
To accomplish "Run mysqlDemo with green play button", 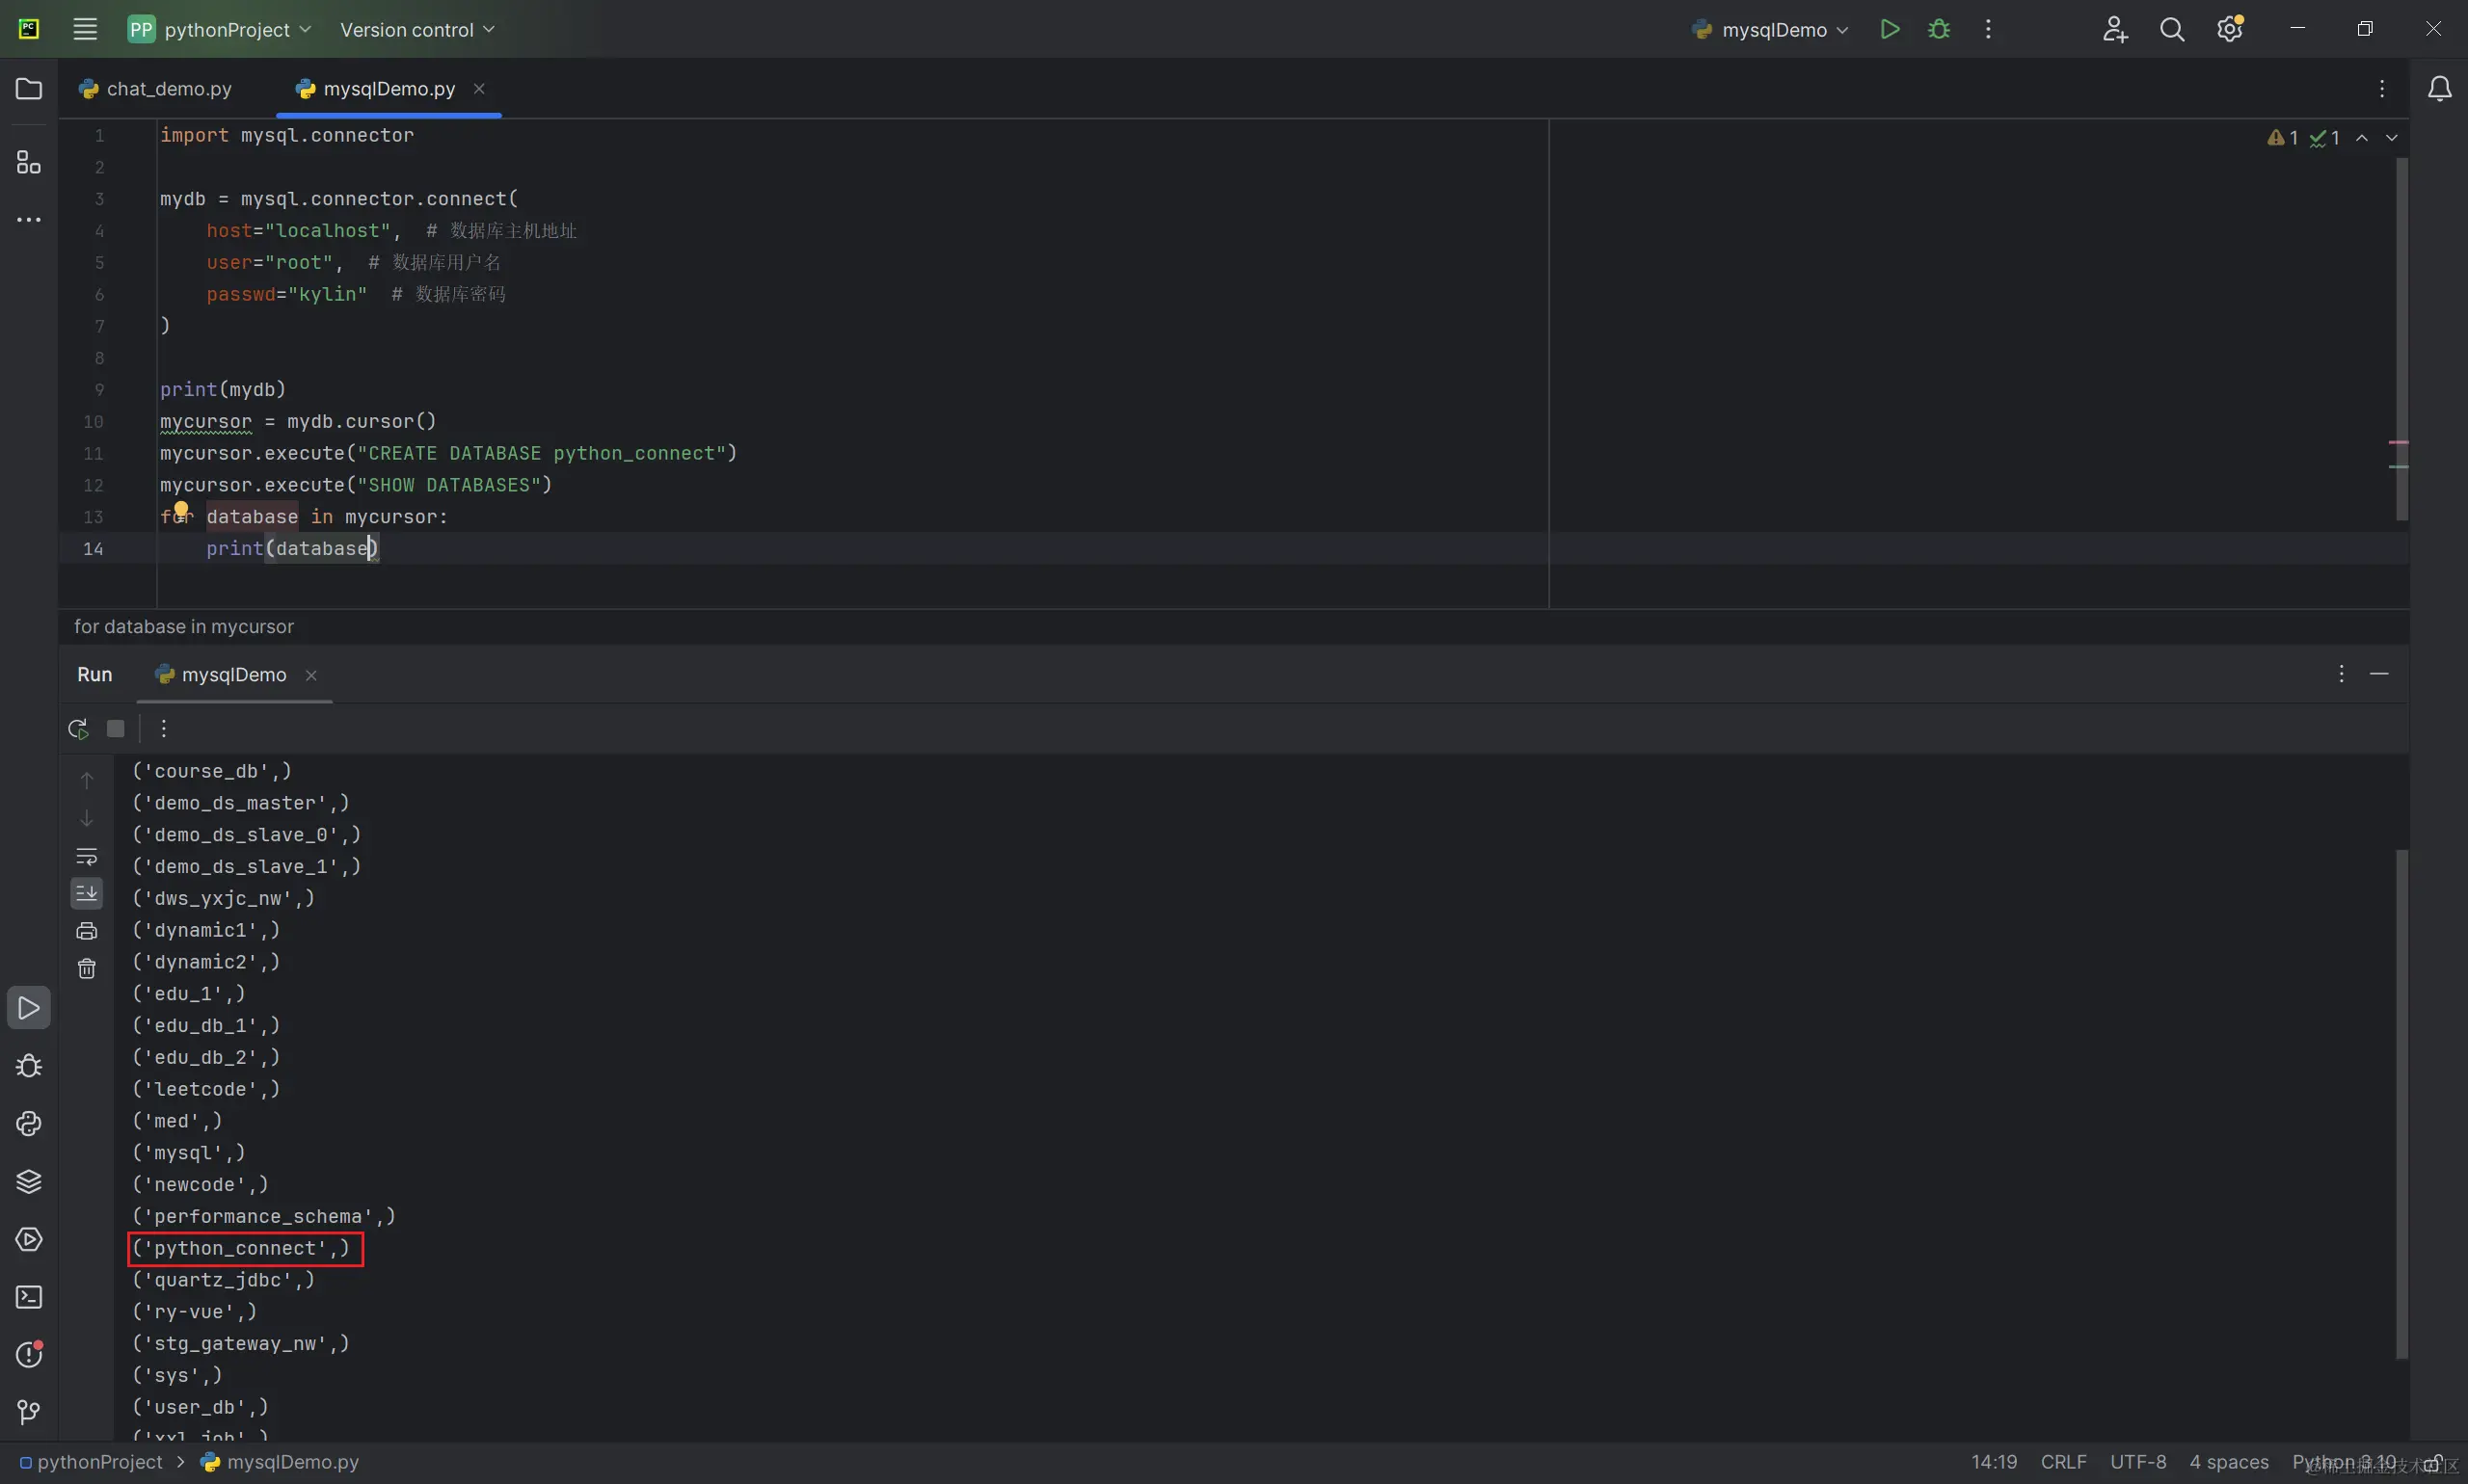I will 1890,29.
